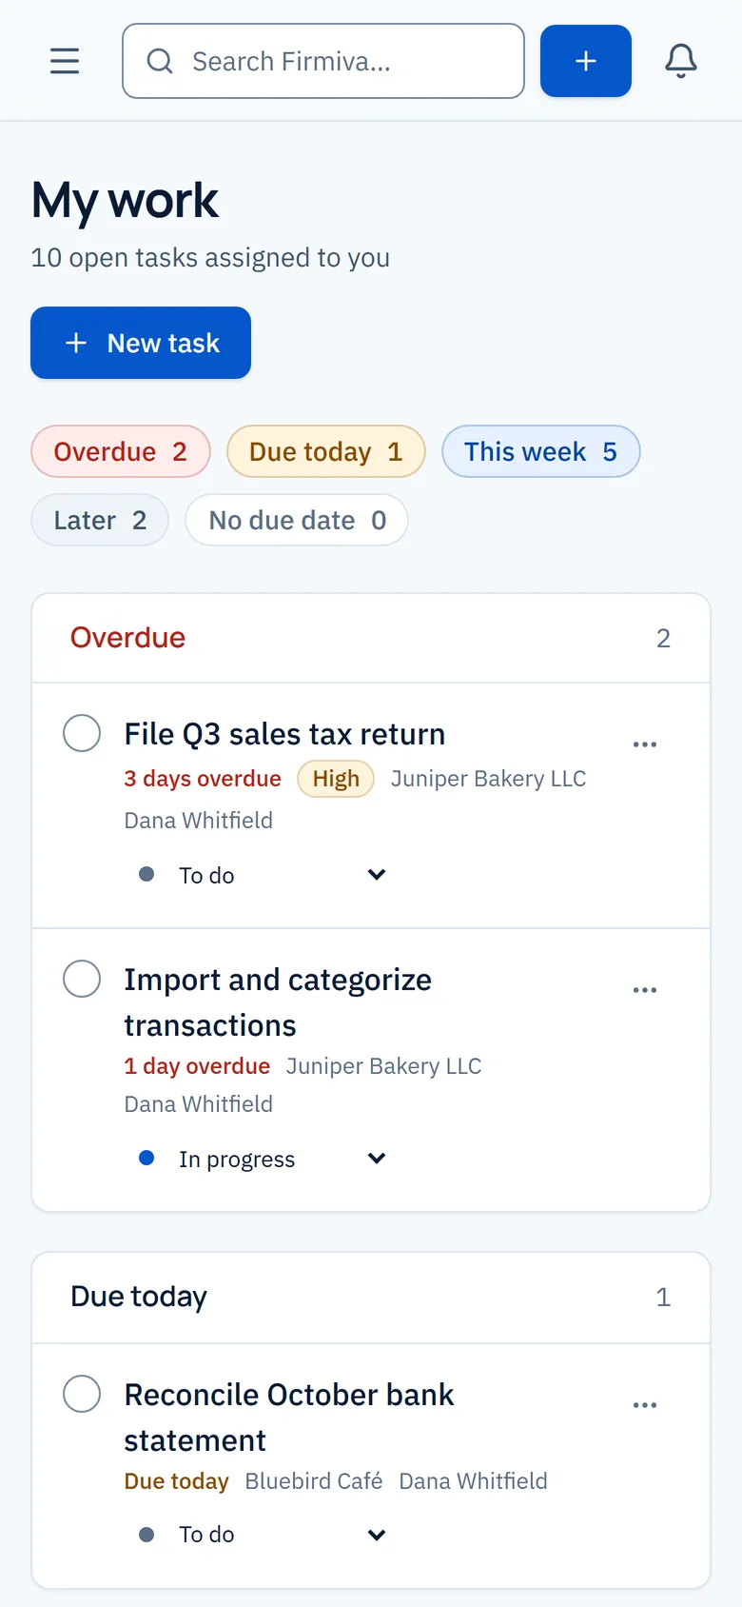Image resolution: width=742 pixels, height=1607 pixels.
Task: Mark Reconcile October bank statement complete
Action: 82,1394
